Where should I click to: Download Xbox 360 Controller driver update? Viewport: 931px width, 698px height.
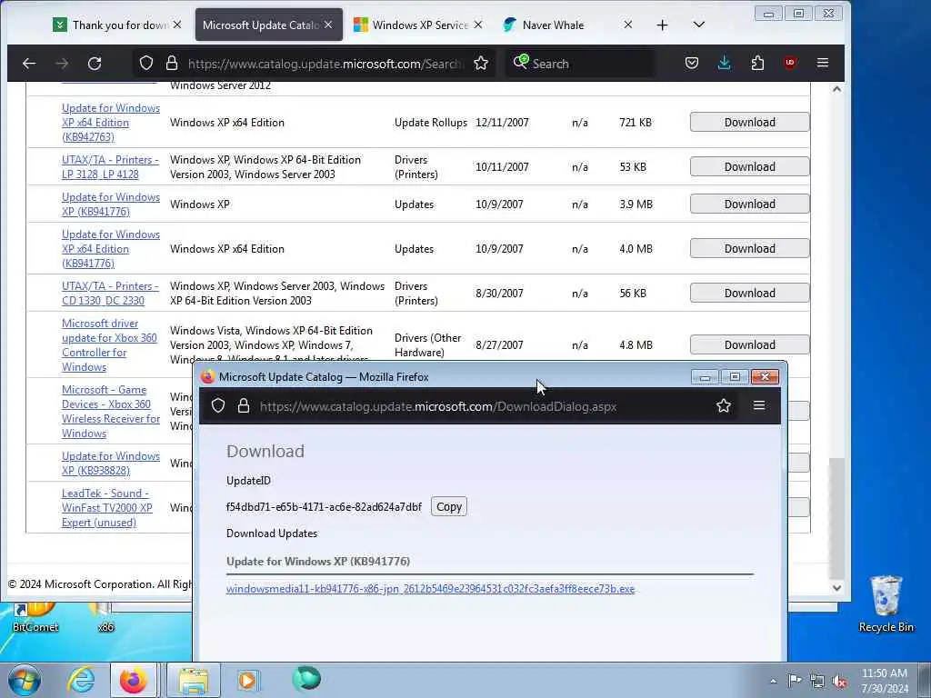point(749,344)
